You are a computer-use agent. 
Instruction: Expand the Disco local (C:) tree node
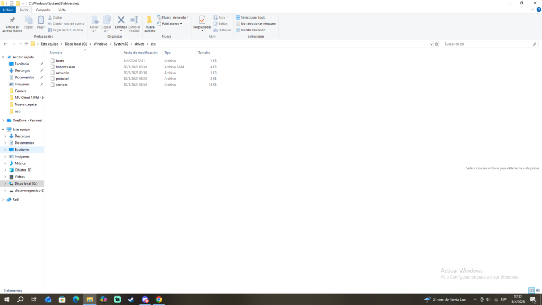pyautogui.click(x=5, y=184)
